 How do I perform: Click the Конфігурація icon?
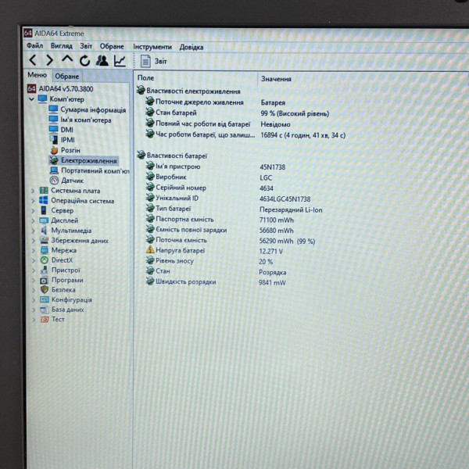[45, 299]
